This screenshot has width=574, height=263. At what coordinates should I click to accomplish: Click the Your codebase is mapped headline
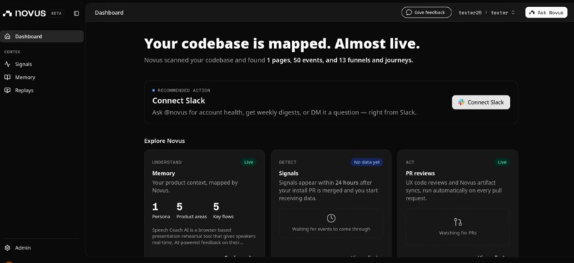pos(282,44)
